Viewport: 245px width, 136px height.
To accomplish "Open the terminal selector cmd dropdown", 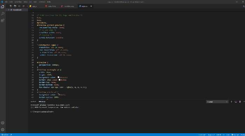I will coord(217,102).
